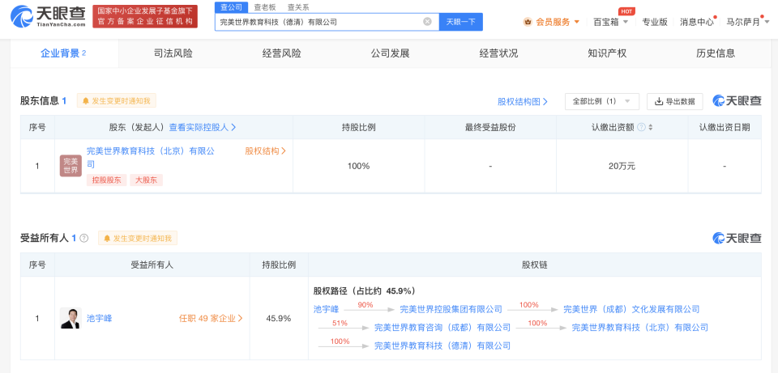Click 池宇峰 portrait photo
778x373 pixels.
tap(71, 319)
